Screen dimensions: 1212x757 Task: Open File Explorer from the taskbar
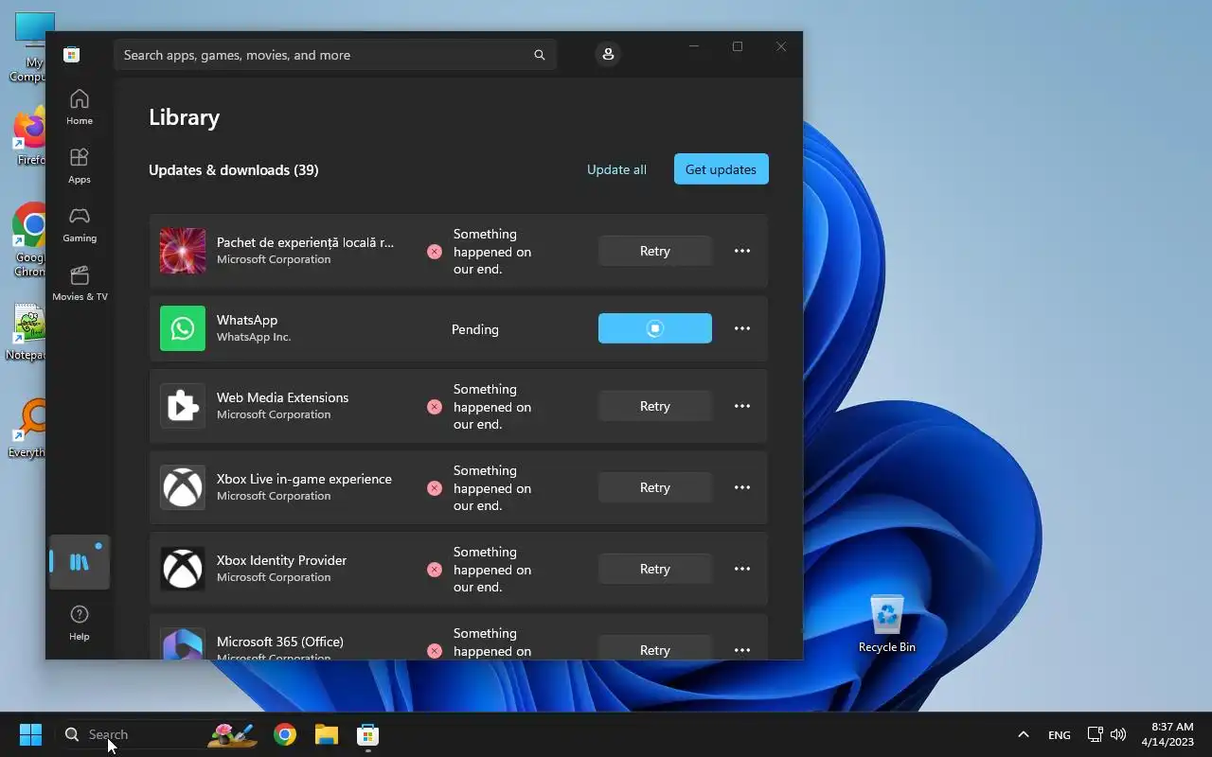tap(327, 734)
